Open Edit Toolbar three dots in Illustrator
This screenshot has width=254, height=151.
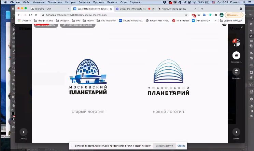14,133
